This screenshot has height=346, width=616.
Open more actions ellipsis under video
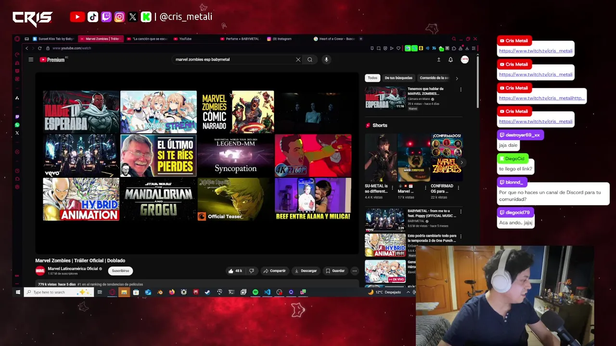coord(355,271)
